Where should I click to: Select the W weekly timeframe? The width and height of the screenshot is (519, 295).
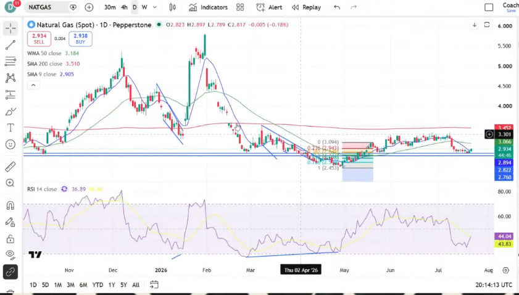click(144, 7)
